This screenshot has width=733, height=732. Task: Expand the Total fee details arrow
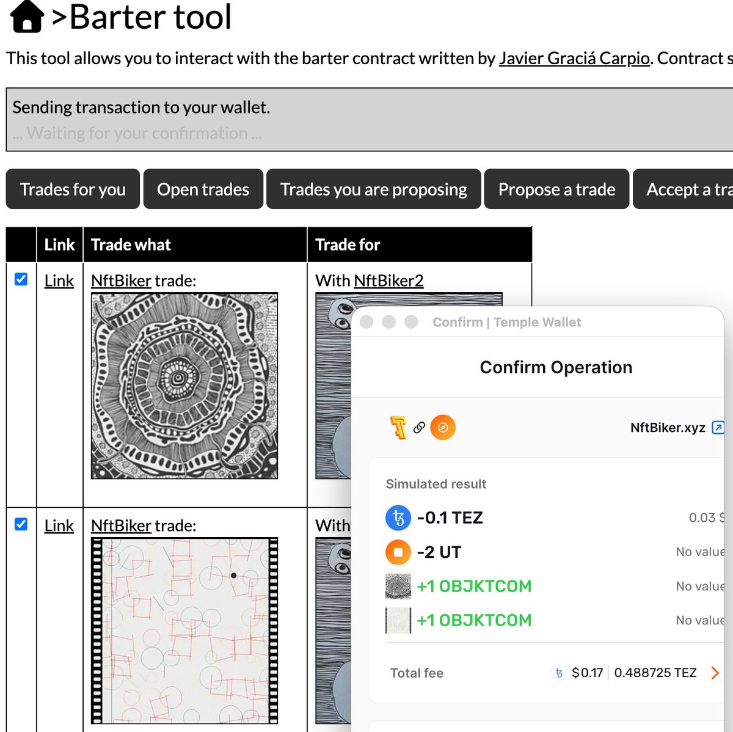pos(715,673)
